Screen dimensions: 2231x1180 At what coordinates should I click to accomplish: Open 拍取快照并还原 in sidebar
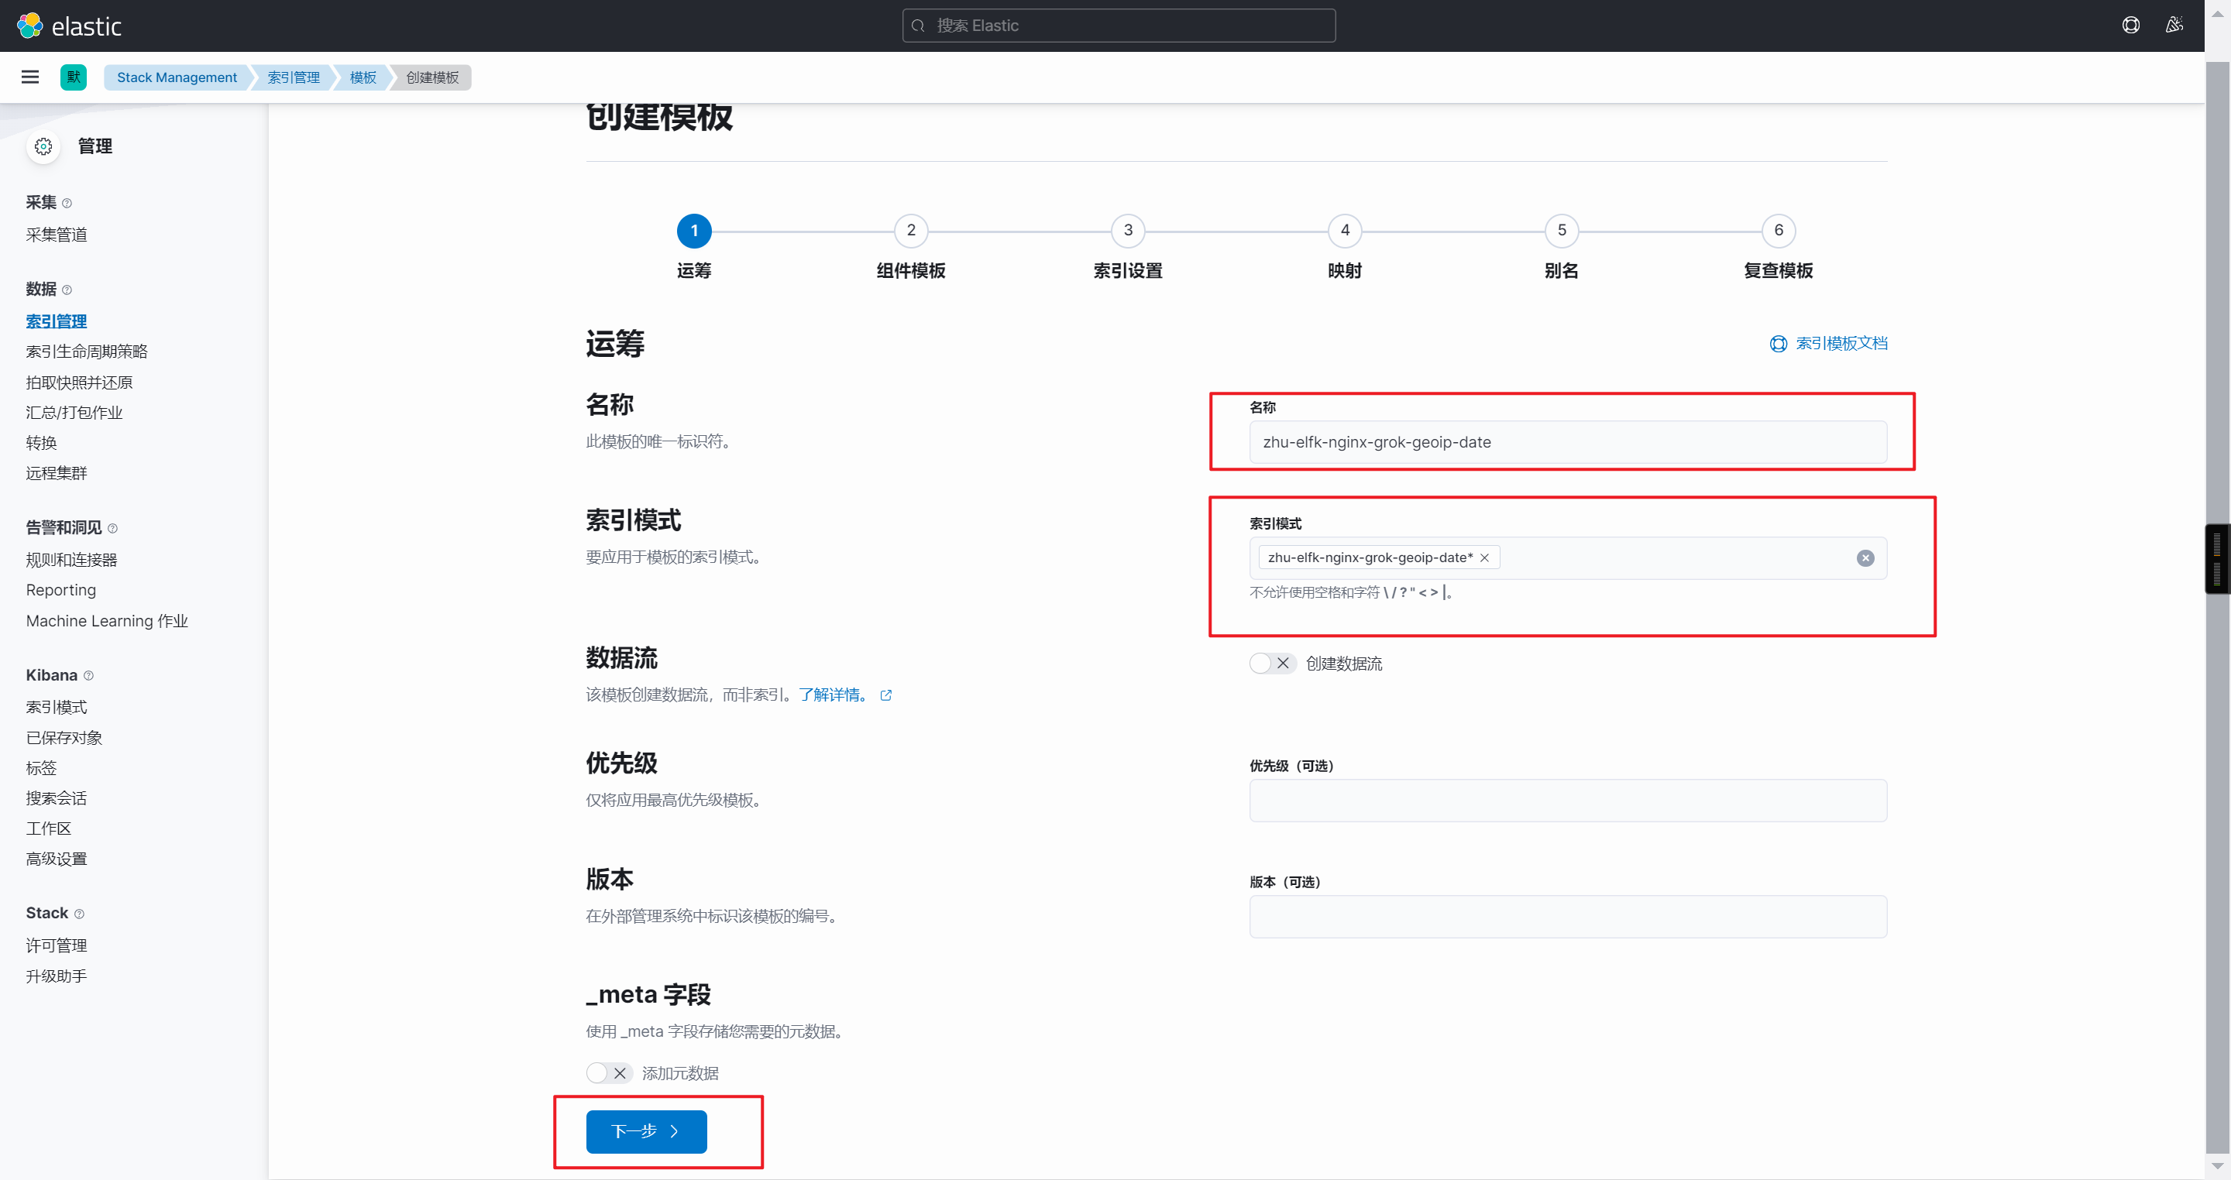tap(79, 382)
